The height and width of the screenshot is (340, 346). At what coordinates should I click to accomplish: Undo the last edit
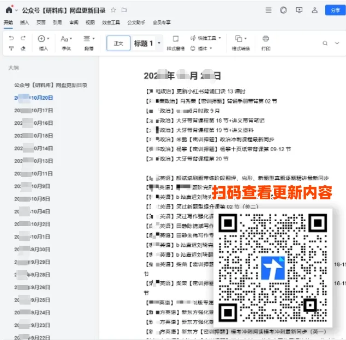(x=11, y=38)
